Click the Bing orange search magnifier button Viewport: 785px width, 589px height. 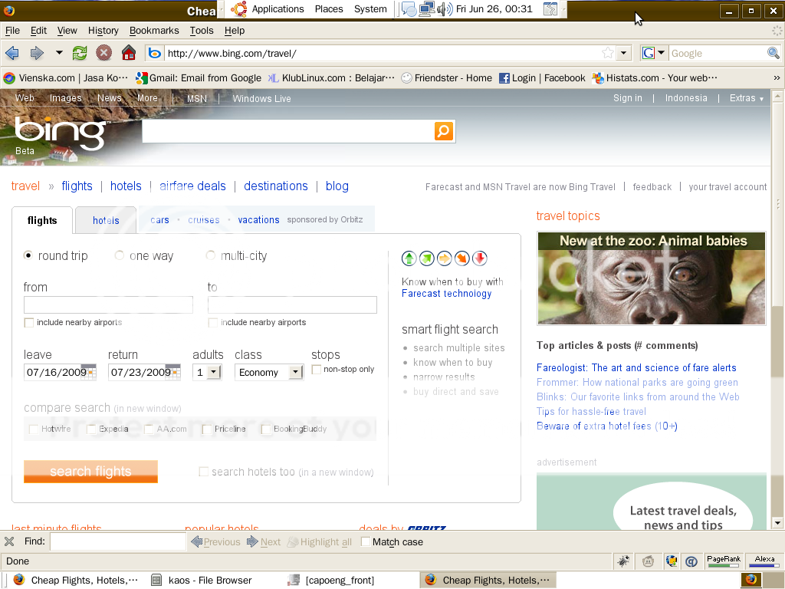point(444,131)
